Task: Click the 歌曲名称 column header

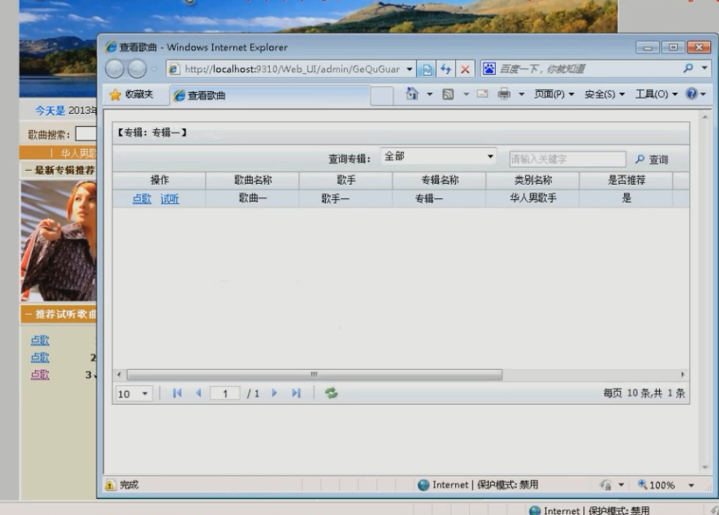Action: tap(252, 180)
